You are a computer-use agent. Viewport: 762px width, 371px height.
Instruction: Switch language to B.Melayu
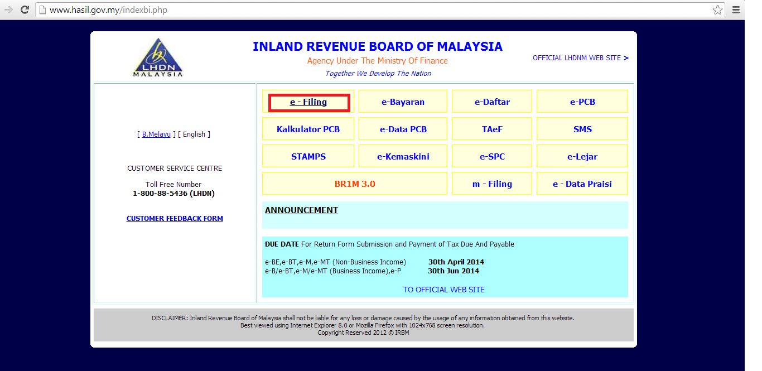[x=156, y=134]
